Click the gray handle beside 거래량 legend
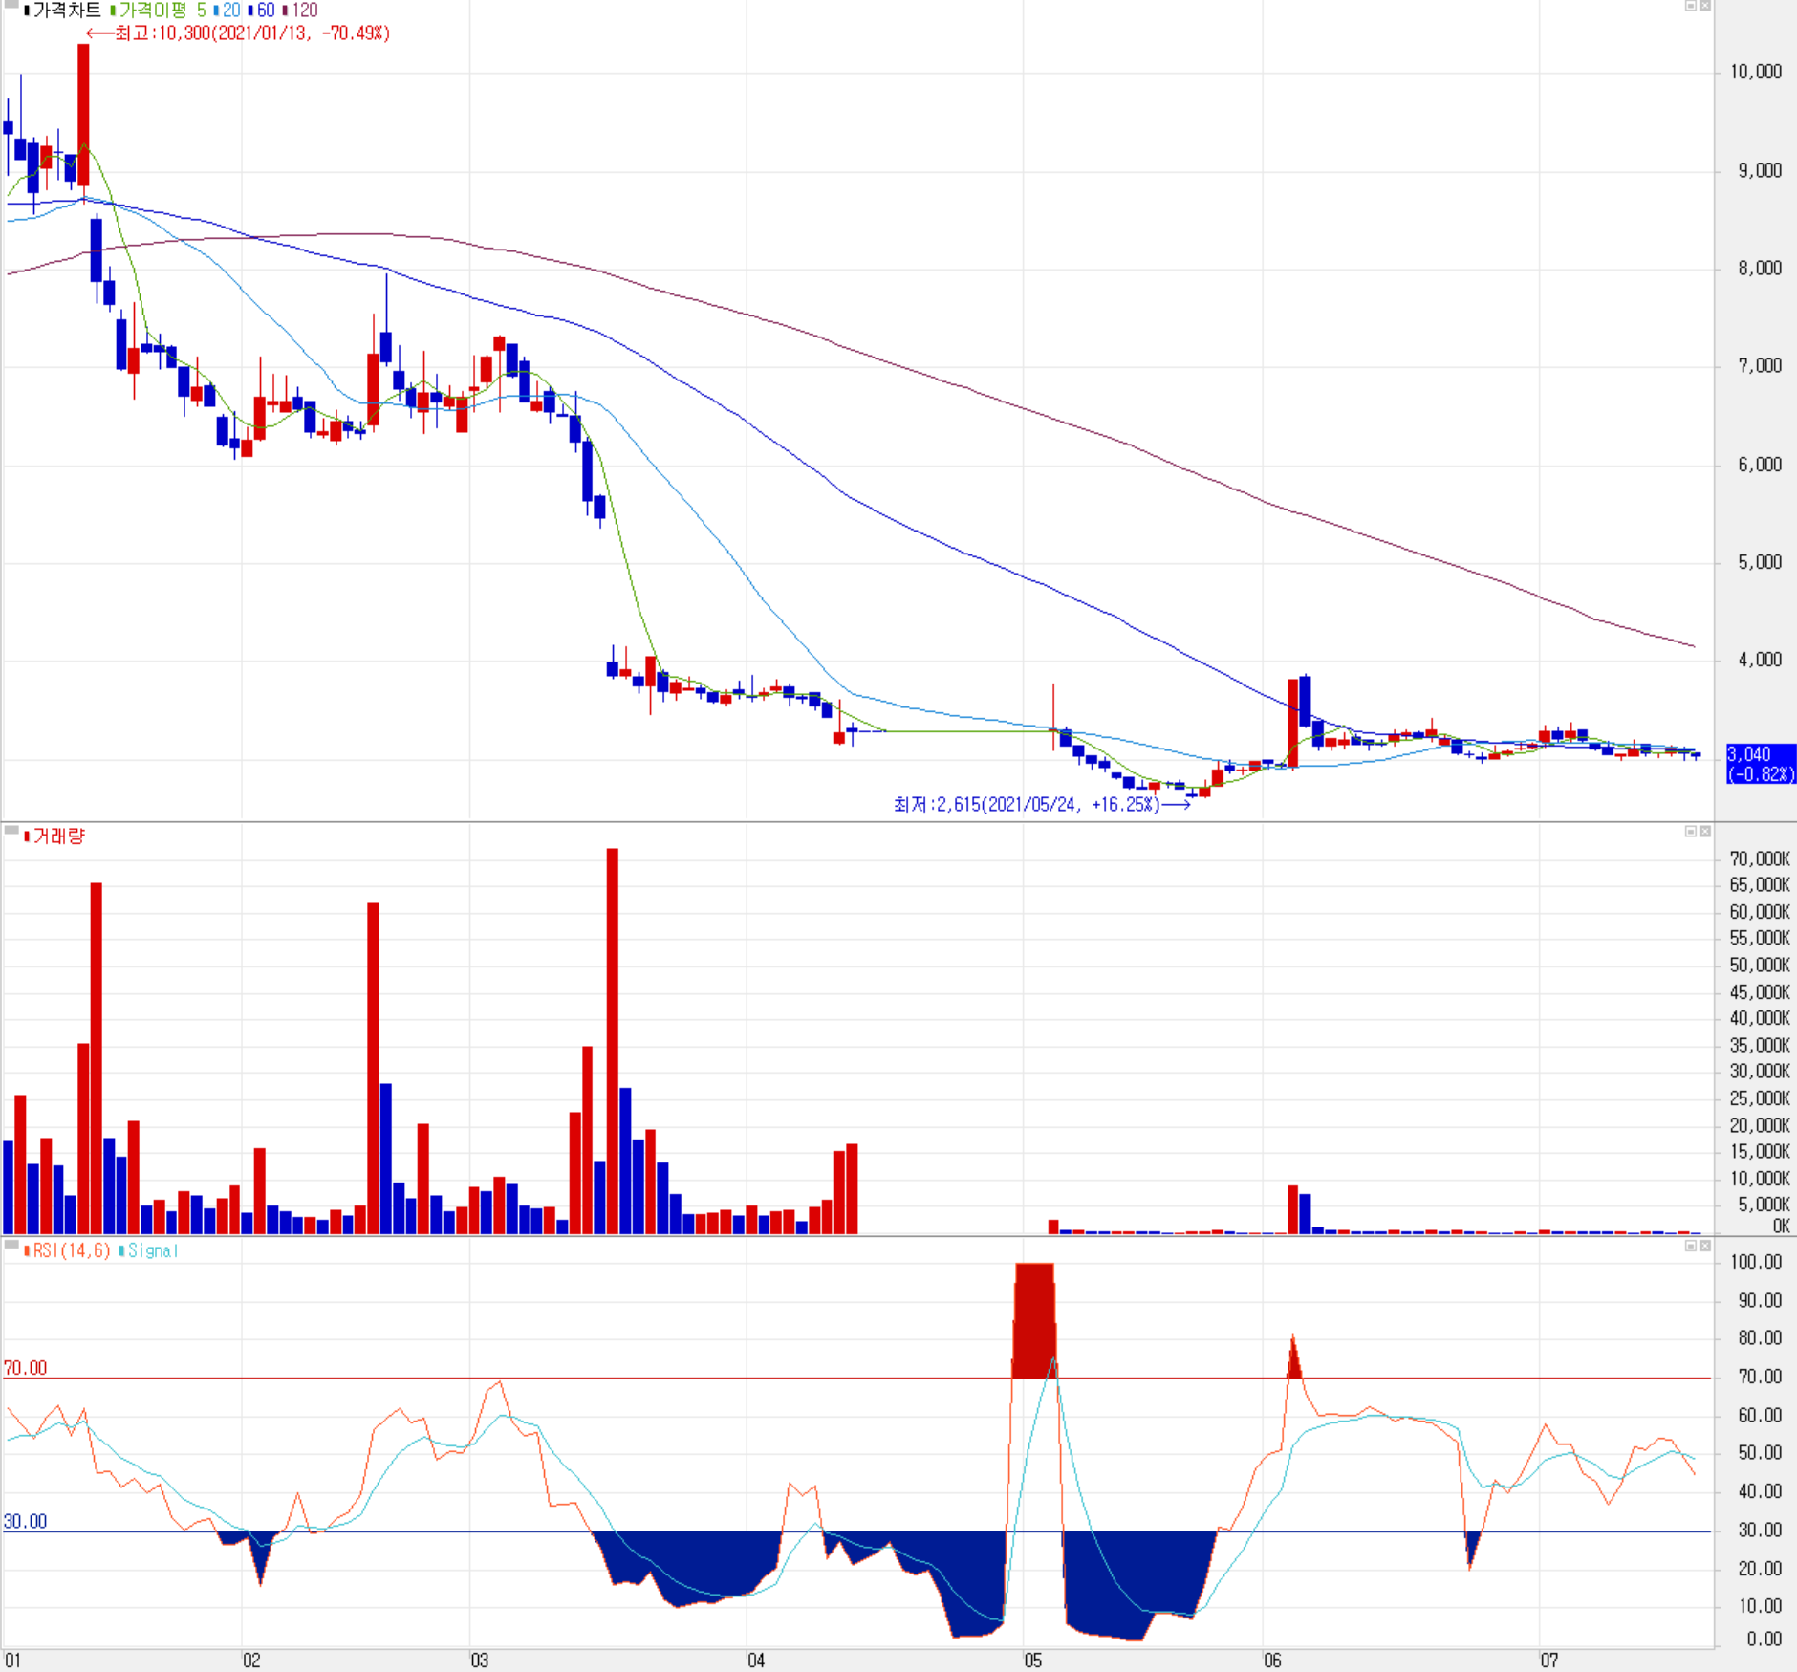Image resolution: width=1797 pixels, height=1672 pixels. point(11,831)
